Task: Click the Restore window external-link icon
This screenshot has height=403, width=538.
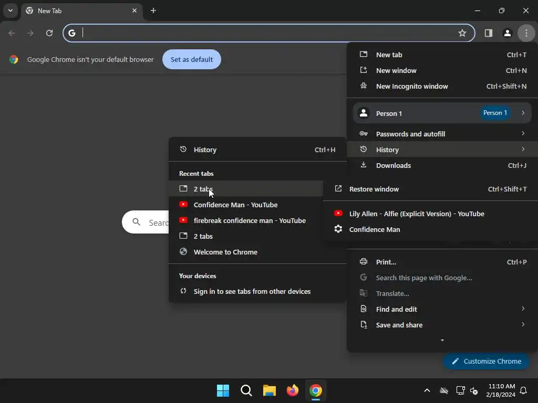Action: point(338,188)
